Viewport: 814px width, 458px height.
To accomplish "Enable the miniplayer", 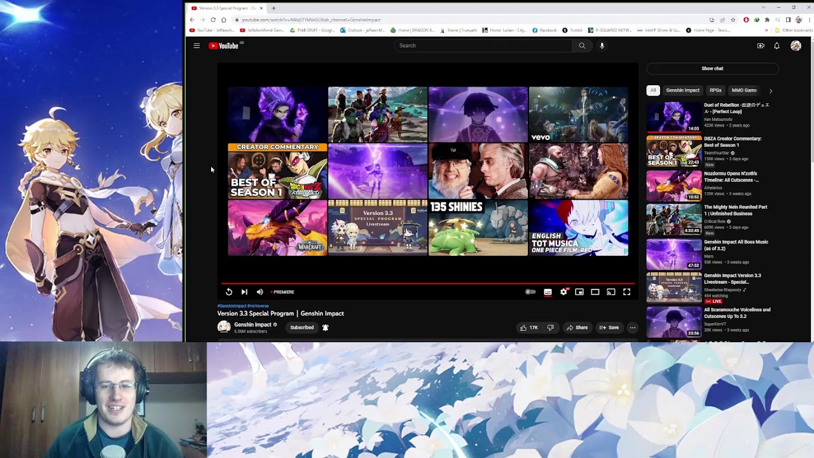I will click(579, 292).
